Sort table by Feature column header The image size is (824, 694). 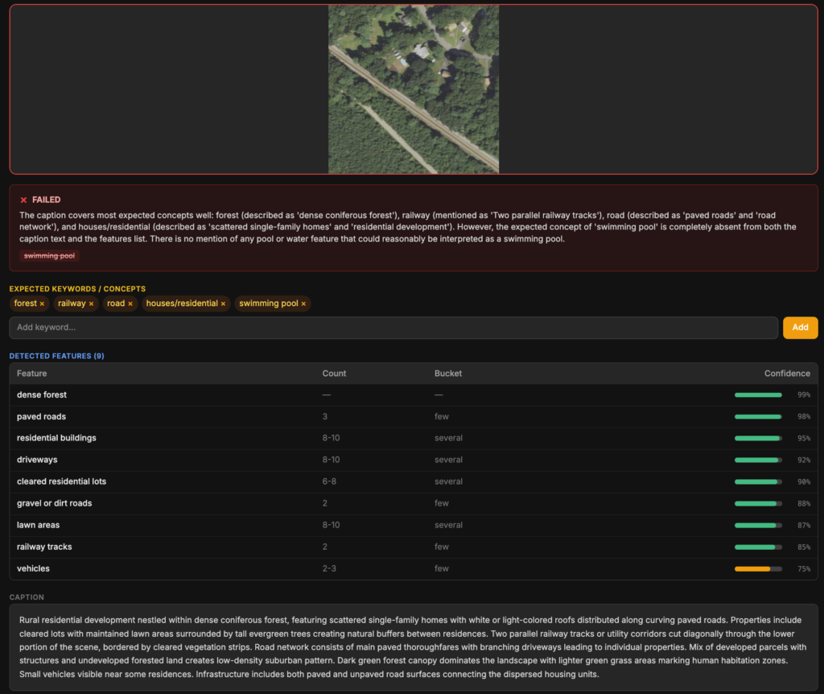(32, 374)
